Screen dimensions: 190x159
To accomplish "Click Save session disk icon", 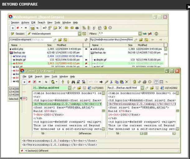I will [x=84, y=34].
